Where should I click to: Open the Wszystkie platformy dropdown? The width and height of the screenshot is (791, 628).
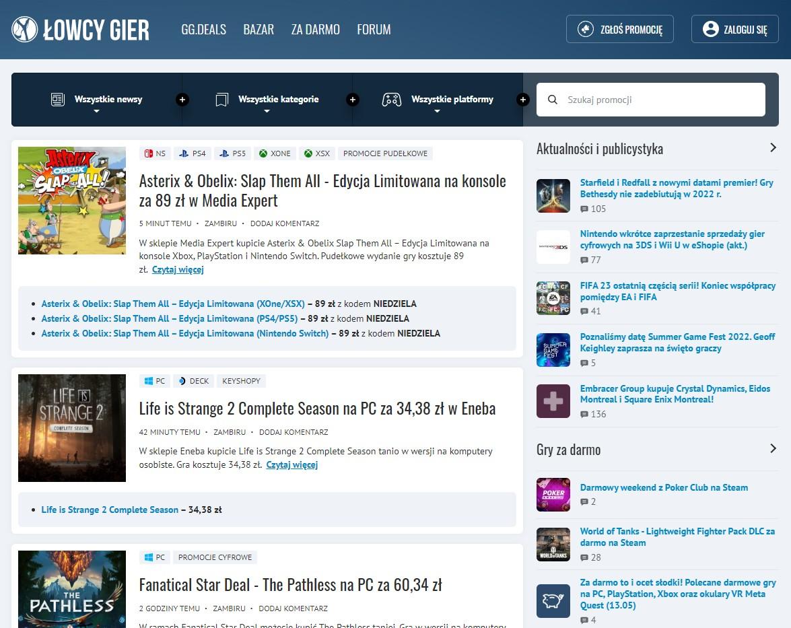(438, 100)
